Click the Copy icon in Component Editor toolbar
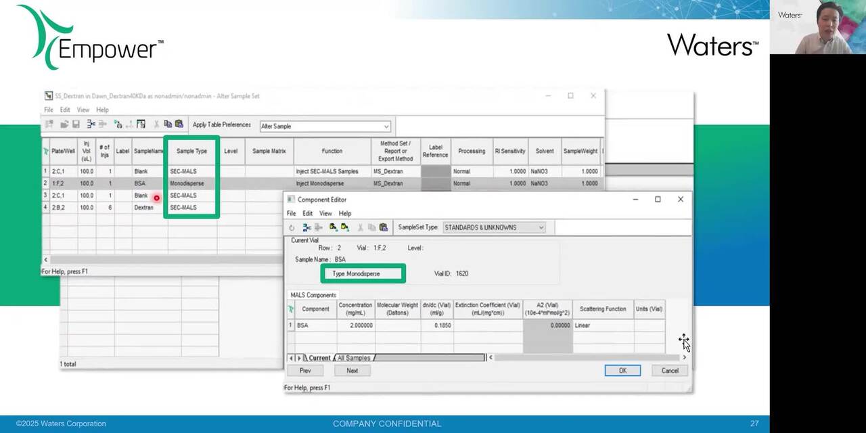This screenshot has width=866, height=433. point(372,227)
